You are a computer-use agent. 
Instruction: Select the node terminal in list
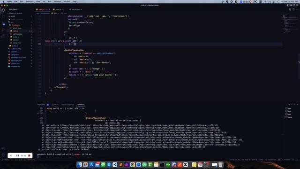(289, 117)
